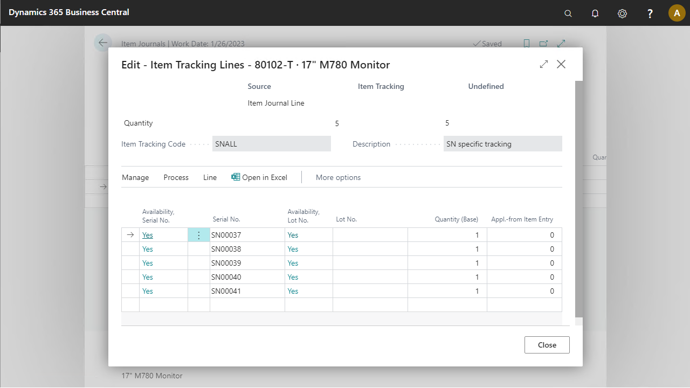The height and width of the screenshot is (388, 690).
Task: Expand the Item Tracking Lines dialog to full size
Action: (x=544, y=64)
